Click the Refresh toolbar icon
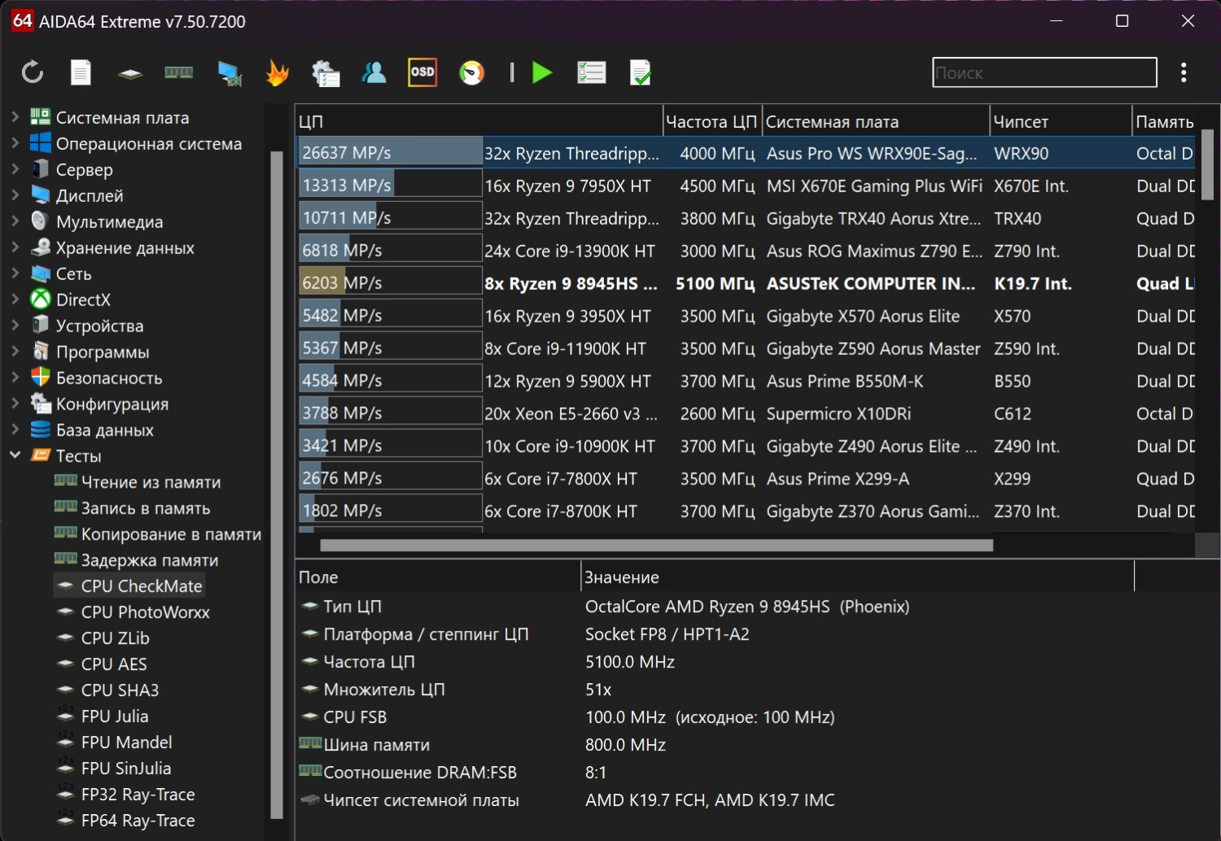This screenshot has height=841, width=1221. 33,72
